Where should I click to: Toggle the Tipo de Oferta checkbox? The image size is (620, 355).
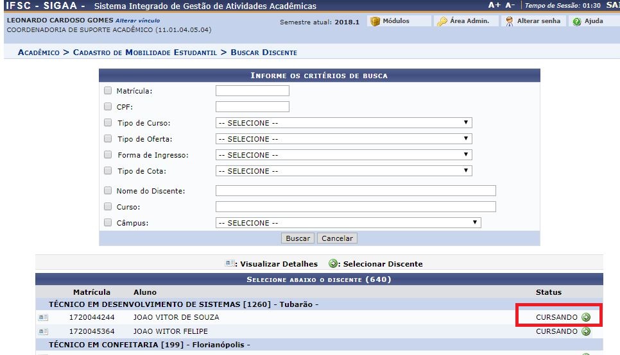tap(108, 138)
